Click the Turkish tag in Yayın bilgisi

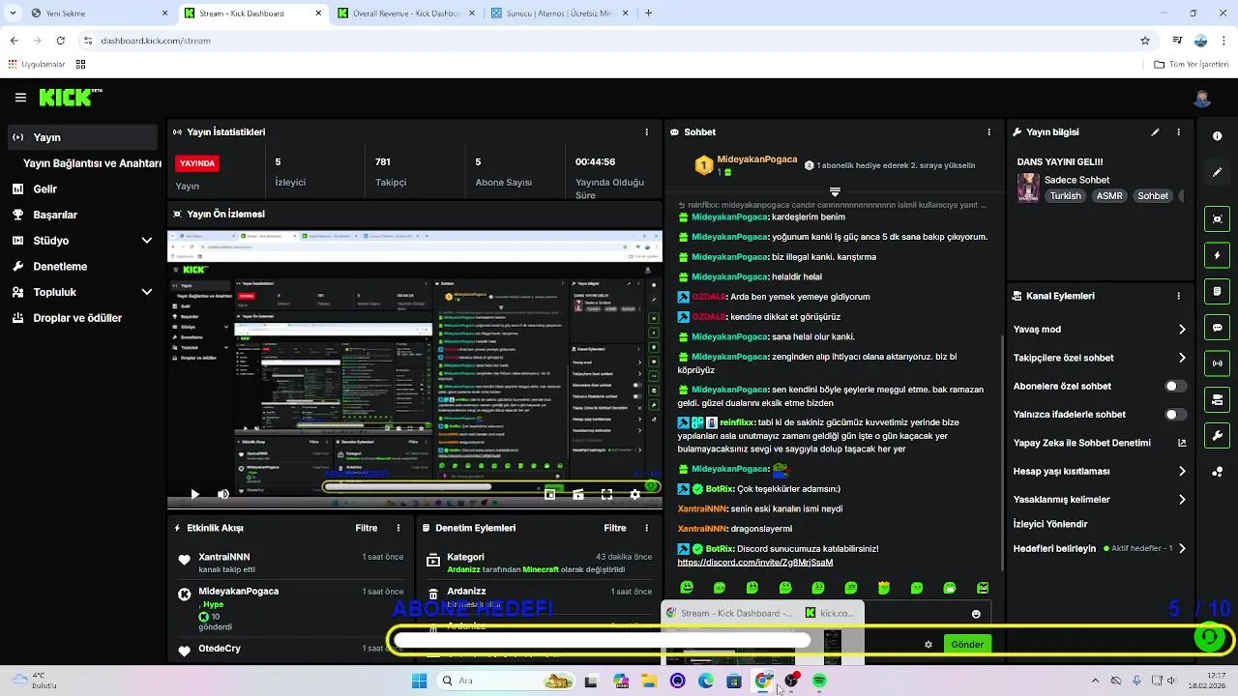[1065, 195]
